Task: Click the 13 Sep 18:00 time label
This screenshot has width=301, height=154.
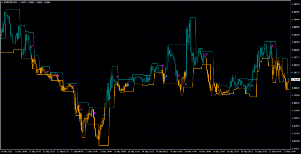Action: (x=120, y=151)
